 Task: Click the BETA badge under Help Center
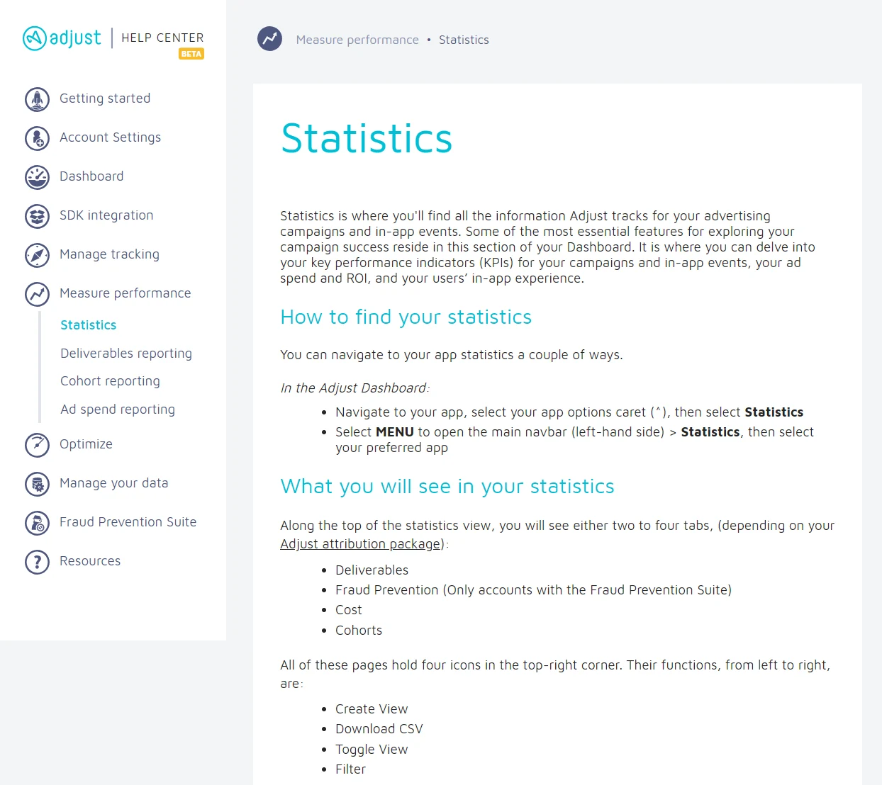pyautogui.click(x=191, y=54)
